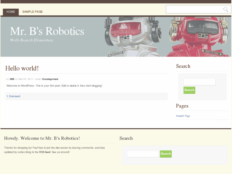The image size is (232, 174).
Task: Click the Mr. B's Robotics site title
Action: [x=47, y=31]
